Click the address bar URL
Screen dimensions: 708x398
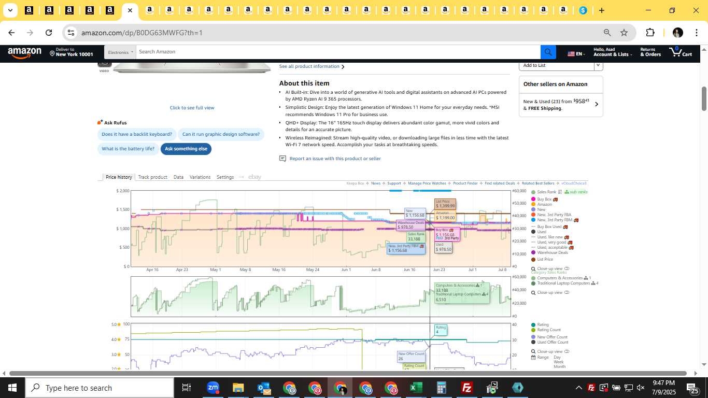[141, 33]
